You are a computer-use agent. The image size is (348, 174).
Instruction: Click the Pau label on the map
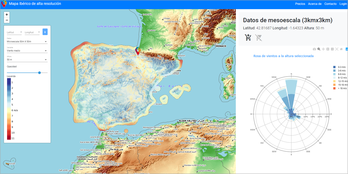pyautogui.click(x=151, y=49)
